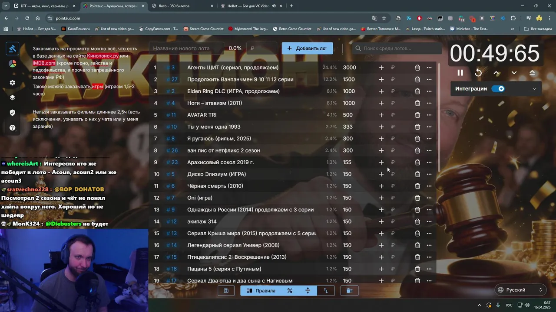Screen dimensions: 556x312
Task: Delete ван пис от нетфликс lot
Action: click(417, 150)
